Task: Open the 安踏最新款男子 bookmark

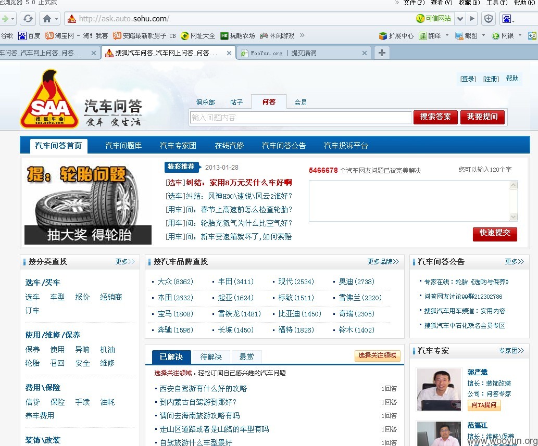Action: pyautogui.click(x=144, y=36)
